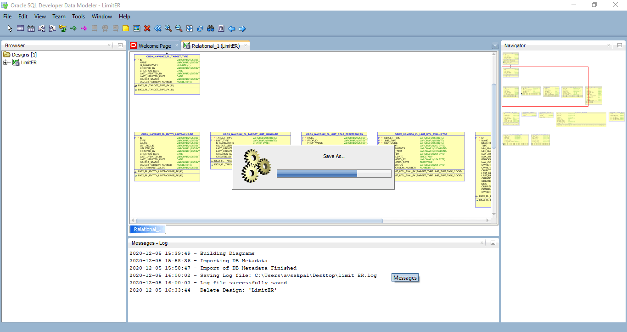Click the New Picture image icon
The height and width of the screenshot is (332, 627).
click(136, 28)
